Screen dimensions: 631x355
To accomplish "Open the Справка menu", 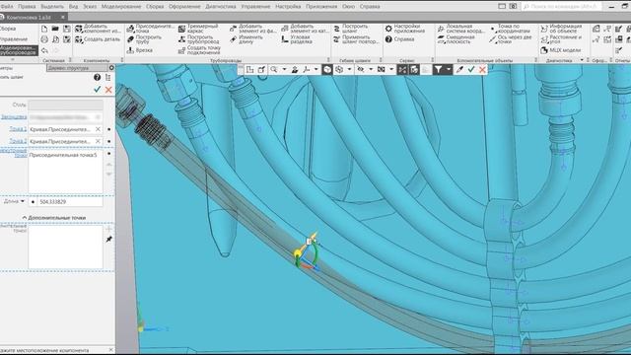I will (370, 7).
